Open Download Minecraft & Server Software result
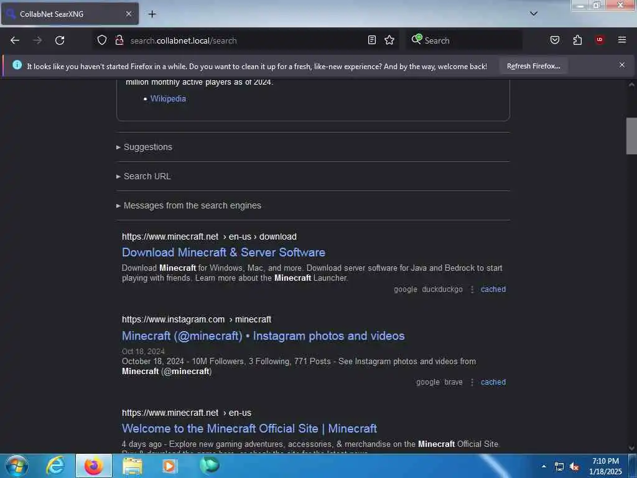The image size is (637, 478). (223, 253)
